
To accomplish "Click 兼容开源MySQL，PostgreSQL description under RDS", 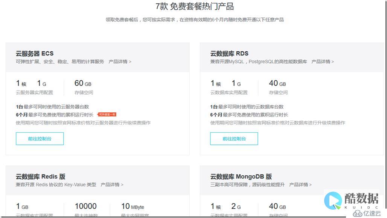I will pos(259,61).
